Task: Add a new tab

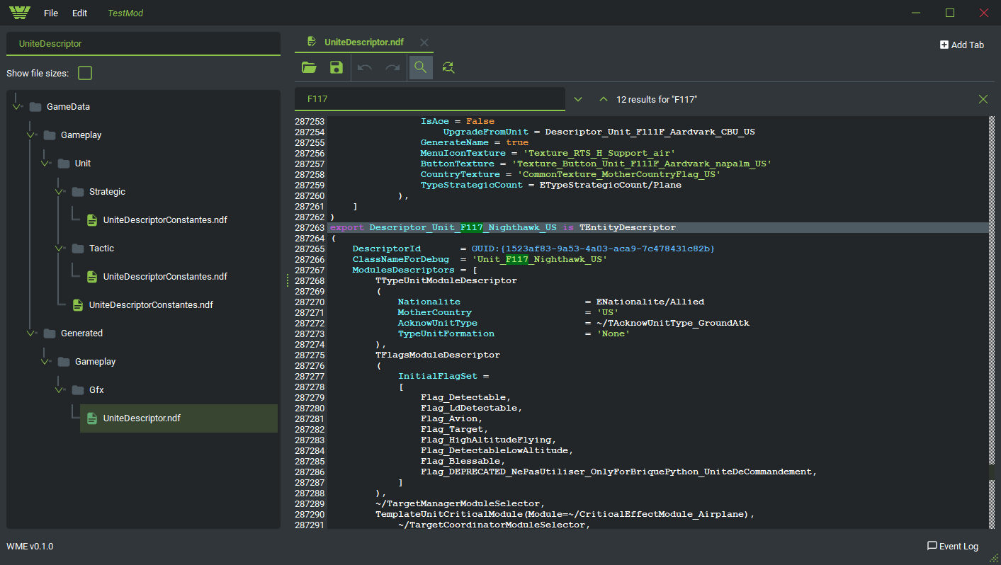Action: [x=961, y=45]
